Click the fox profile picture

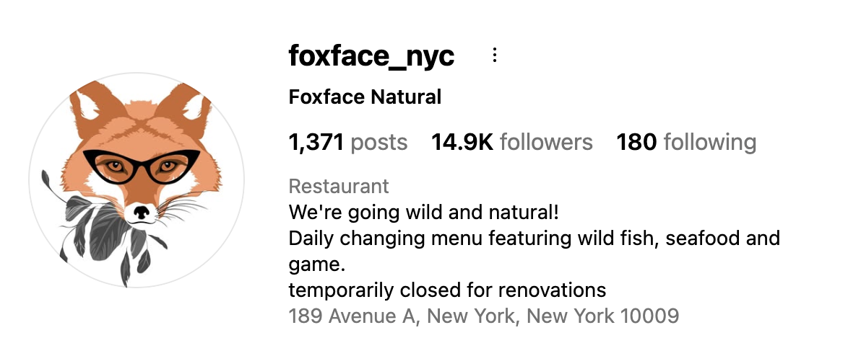[x=137, y=180]
